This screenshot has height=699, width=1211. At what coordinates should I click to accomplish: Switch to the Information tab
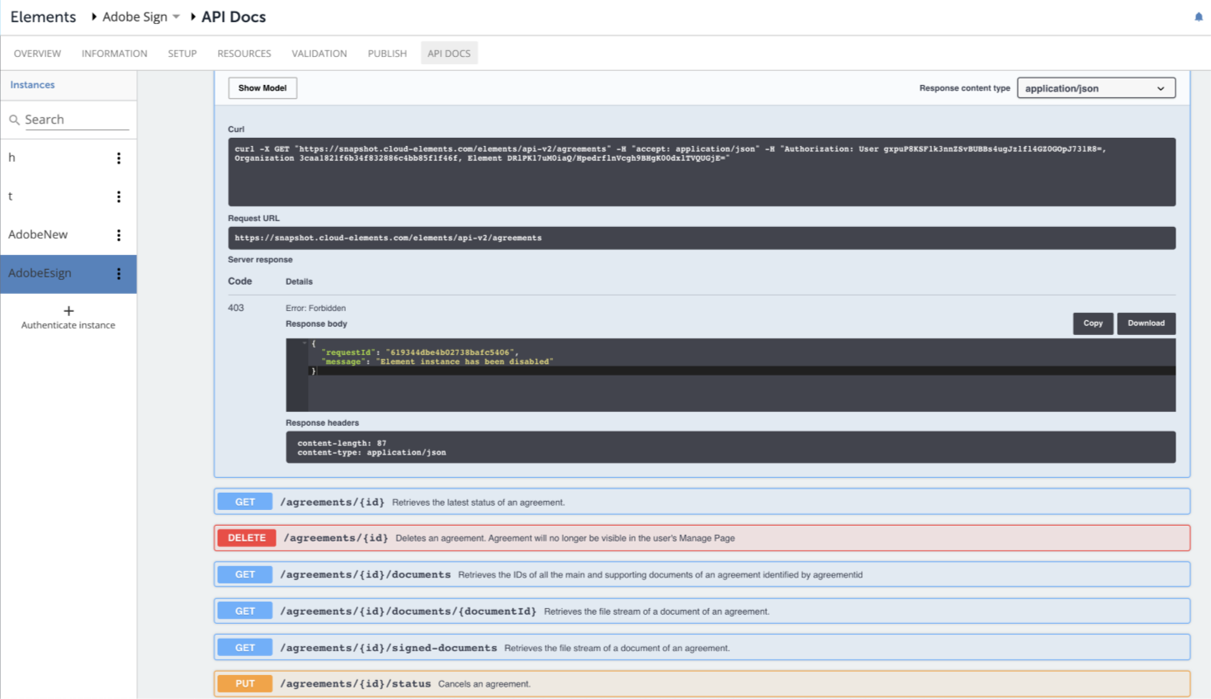[115, 54]
